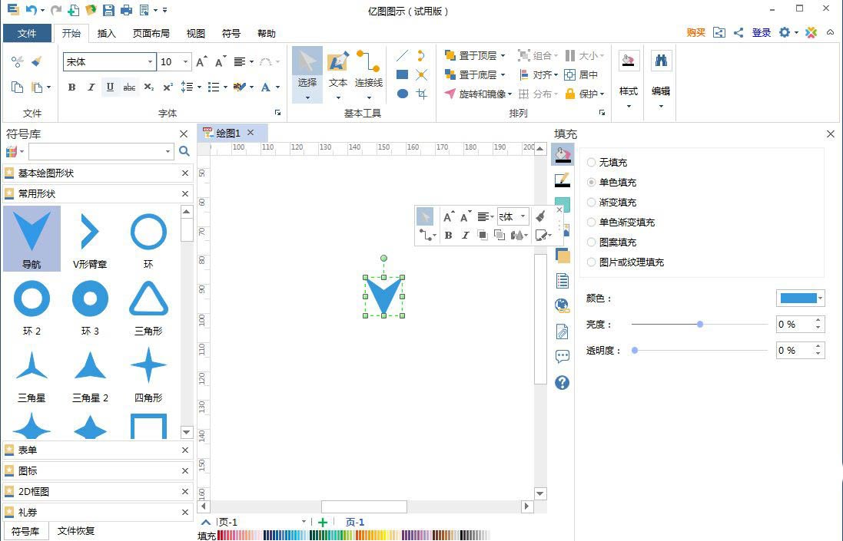The width and height of the screenshot is (843, 541).
Task: Switch to the 插入 ribbon tab
Action: pos(106,33)
